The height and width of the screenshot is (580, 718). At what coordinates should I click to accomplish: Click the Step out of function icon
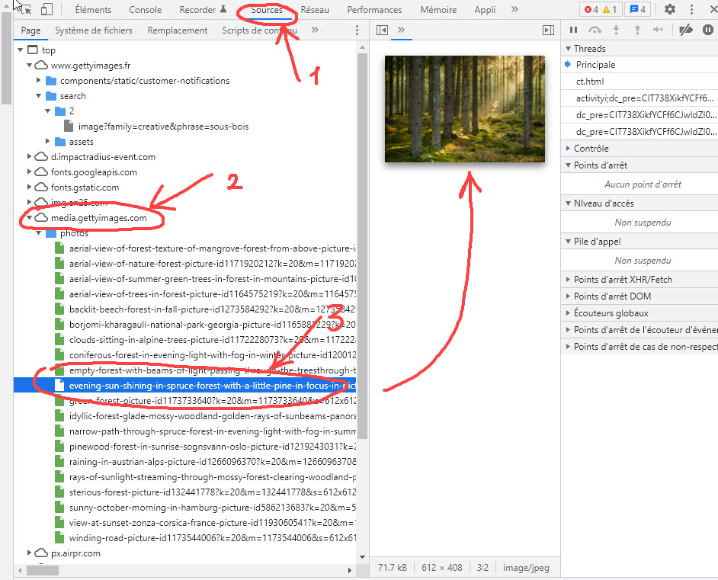[x=637, y=30]
